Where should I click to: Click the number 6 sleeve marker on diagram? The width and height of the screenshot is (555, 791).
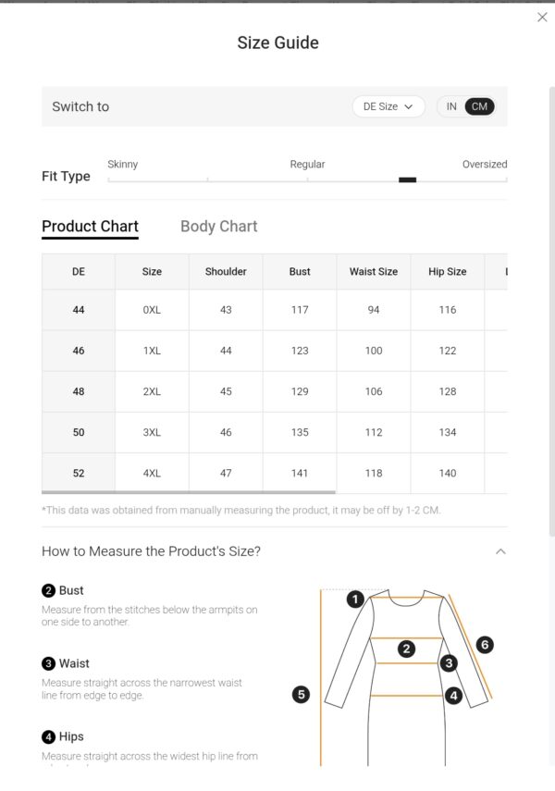coord(485,644)
